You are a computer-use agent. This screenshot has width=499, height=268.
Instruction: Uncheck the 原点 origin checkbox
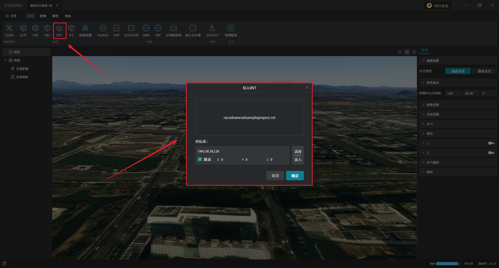pos(200,159)
